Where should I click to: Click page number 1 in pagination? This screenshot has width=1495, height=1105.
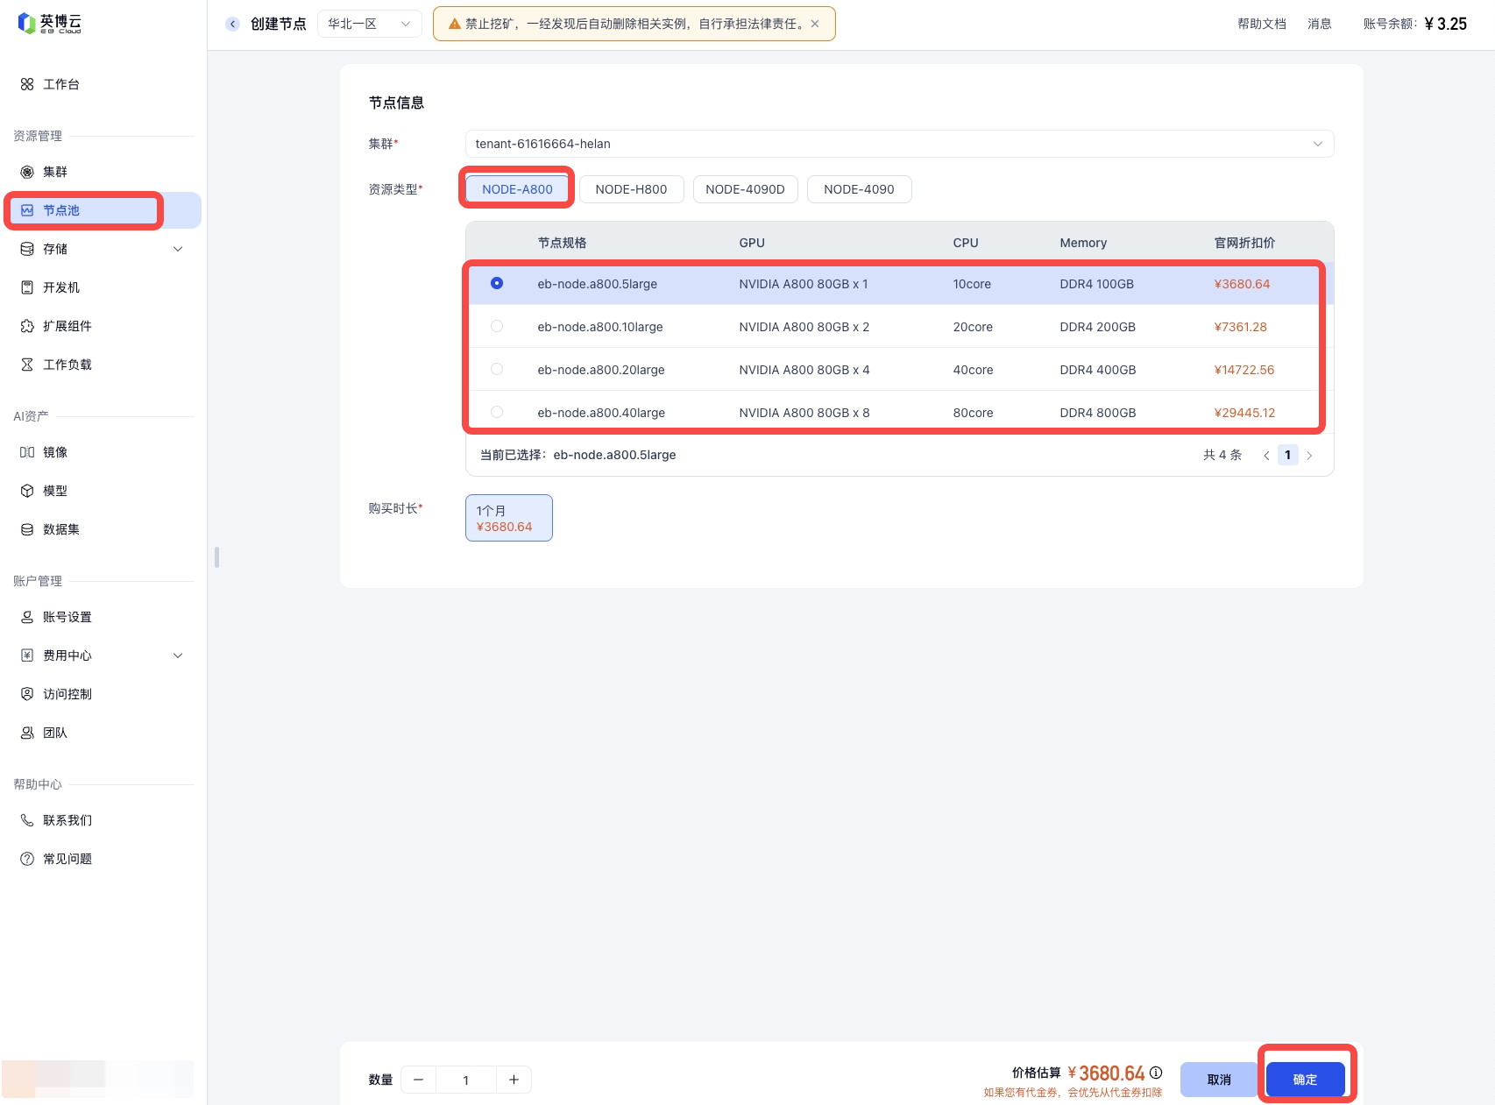pos(1287,455)
